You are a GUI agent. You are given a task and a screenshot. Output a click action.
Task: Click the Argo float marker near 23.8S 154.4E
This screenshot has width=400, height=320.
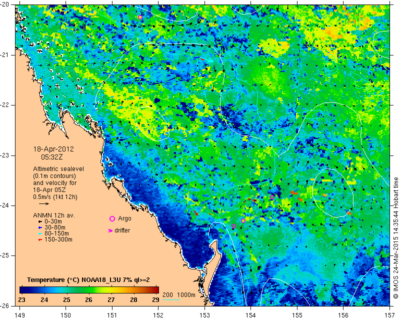(272, 197)
